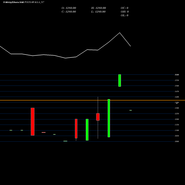Image resolution: width=185 pixels, height=185 pixels.
Task: Click the last small green candle near 1280
Action: coord(131,110)
